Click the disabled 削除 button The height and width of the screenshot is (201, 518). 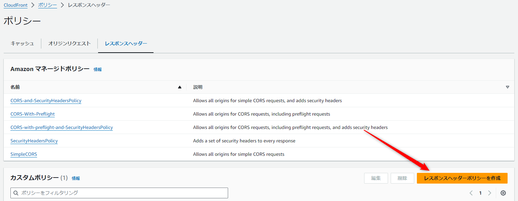(402, 178)
